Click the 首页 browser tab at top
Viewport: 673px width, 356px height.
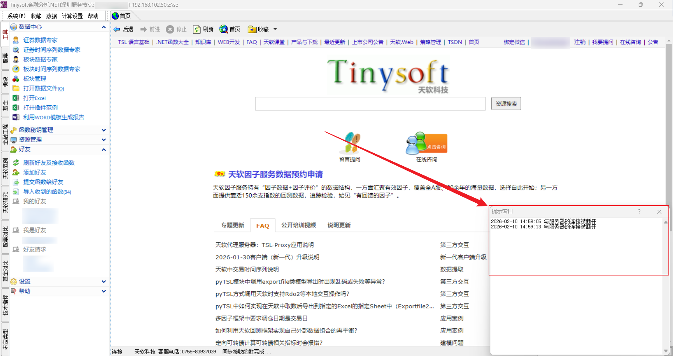(122, 16)
